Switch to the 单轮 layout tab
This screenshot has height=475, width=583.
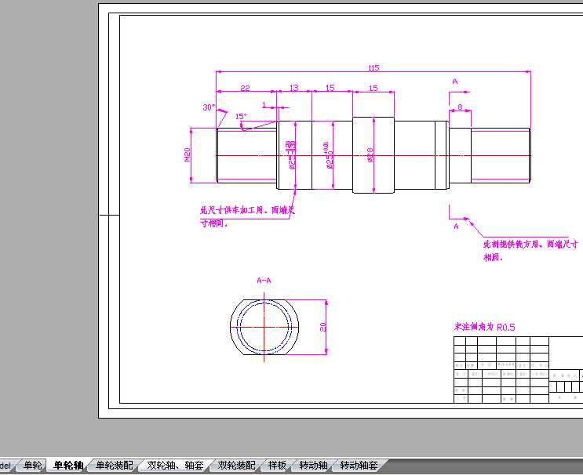(x=32, y=465)
